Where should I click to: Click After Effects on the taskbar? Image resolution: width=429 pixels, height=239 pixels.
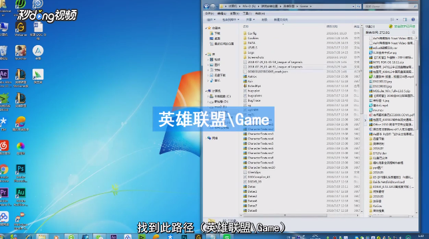[x=114, y=236]
